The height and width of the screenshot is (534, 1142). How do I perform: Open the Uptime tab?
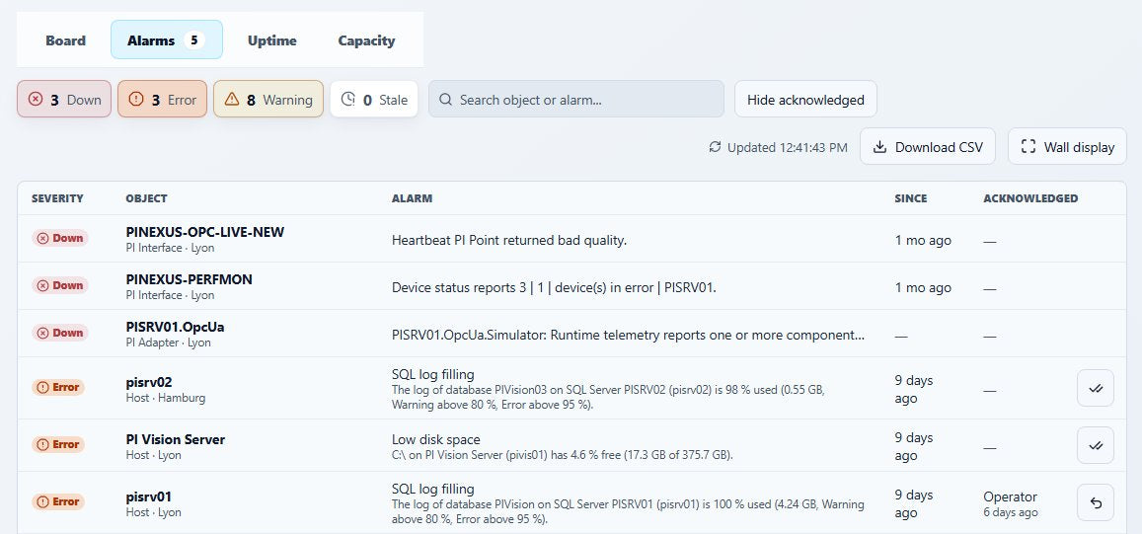[271, 40]
